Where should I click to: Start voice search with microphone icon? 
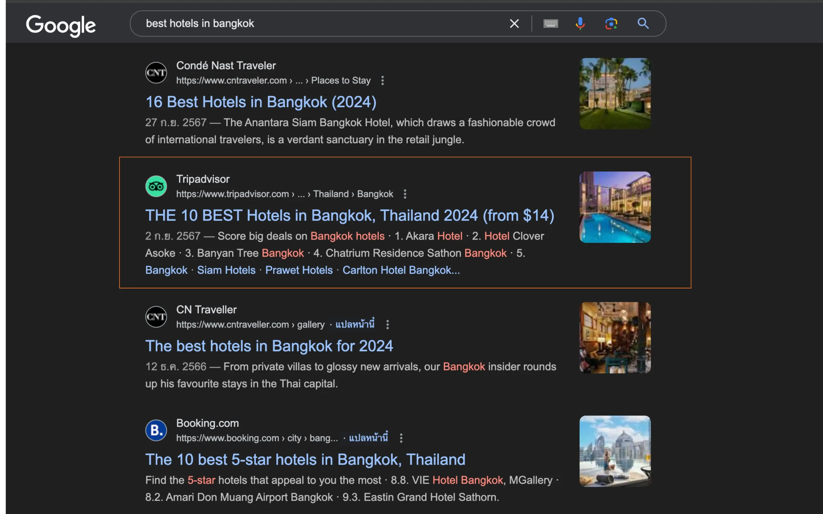click(580, 23)
